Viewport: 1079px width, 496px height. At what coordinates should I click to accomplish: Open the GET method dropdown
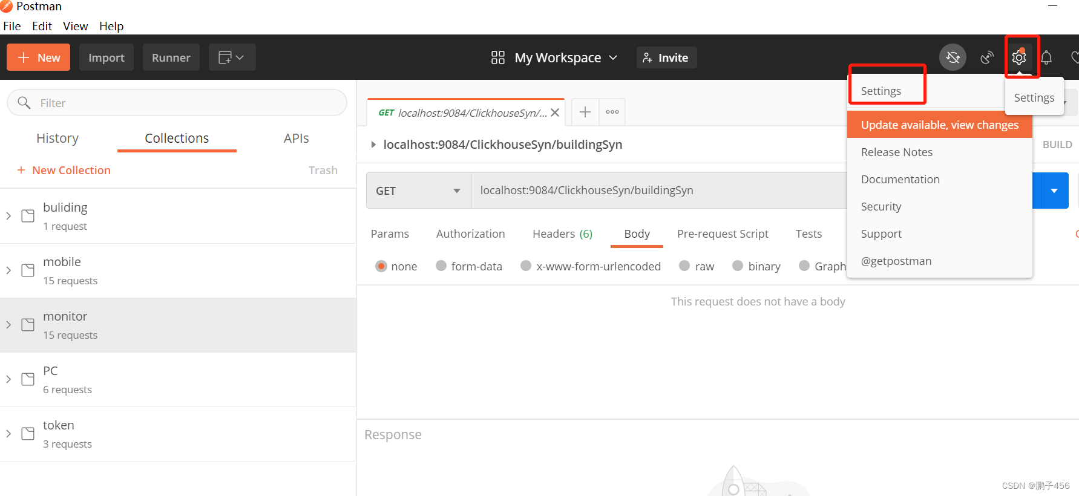[x=418, y=191]
